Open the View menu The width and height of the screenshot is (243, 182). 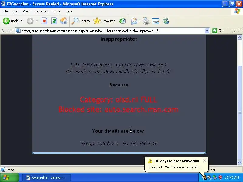pos(26,11)
